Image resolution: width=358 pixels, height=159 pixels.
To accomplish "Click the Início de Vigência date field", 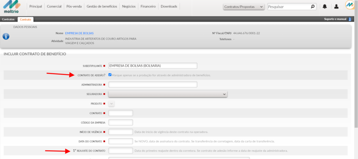I will [x=121, y=132].
